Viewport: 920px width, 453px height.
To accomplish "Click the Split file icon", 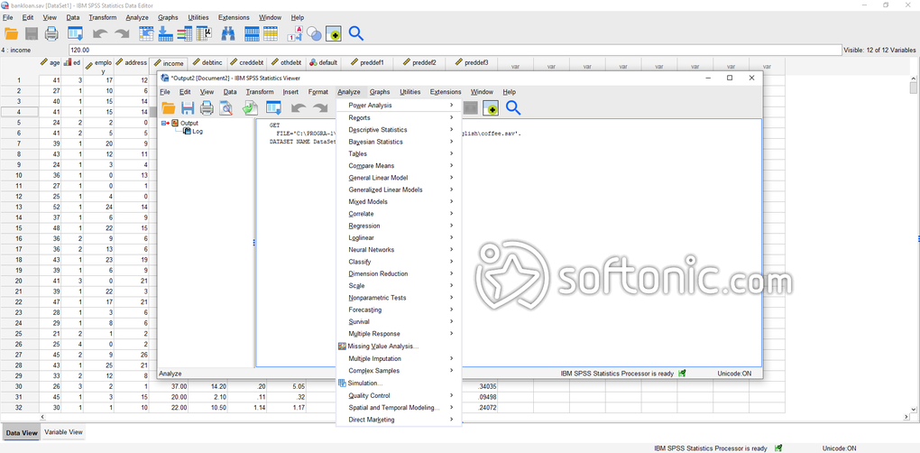I will [x=252, y=33].
